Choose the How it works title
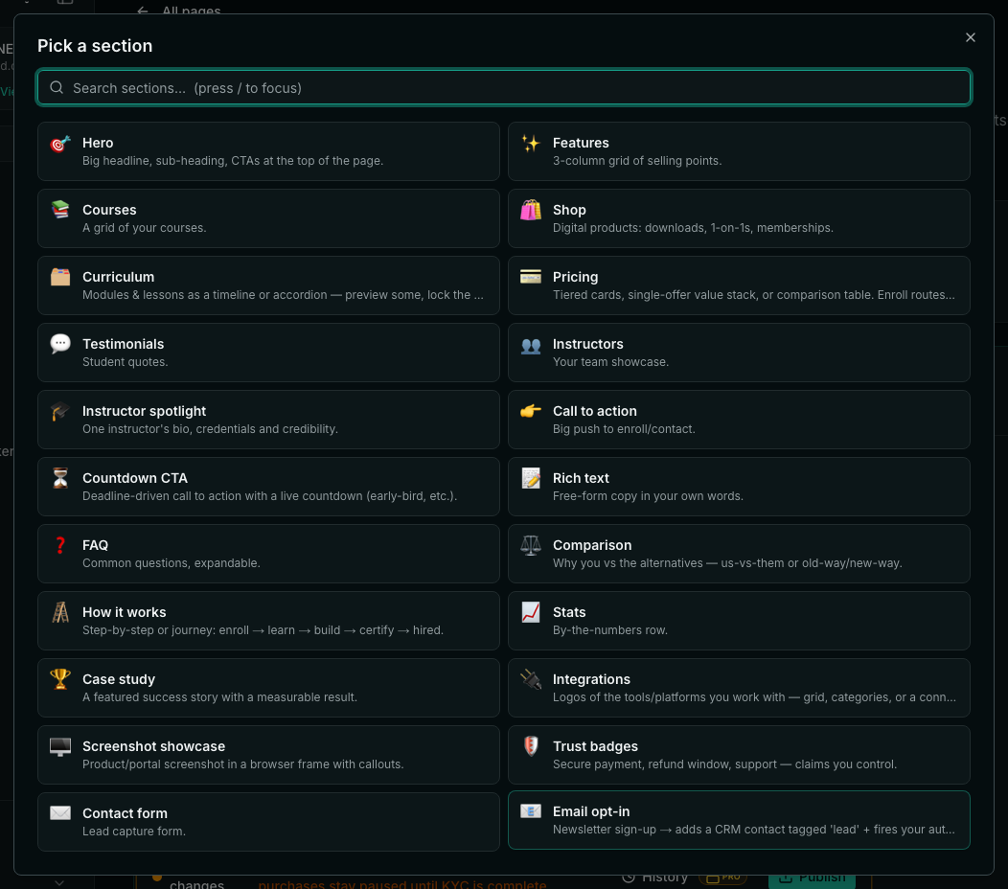This screenshot has width=1008, height=889. (x=124, y=612)
